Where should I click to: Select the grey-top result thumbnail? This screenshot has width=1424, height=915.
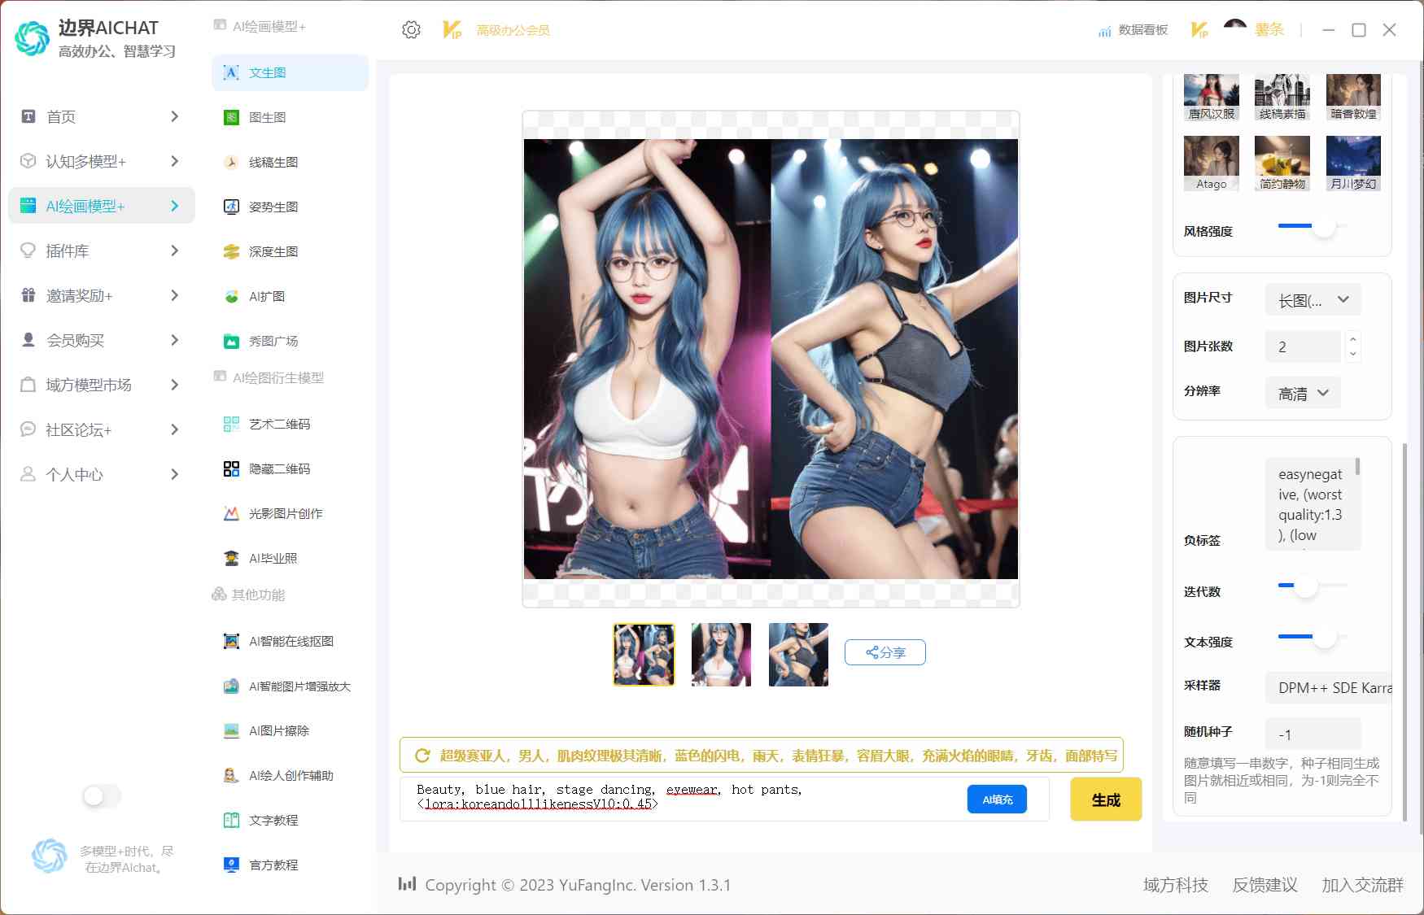(x=798, y=655)
